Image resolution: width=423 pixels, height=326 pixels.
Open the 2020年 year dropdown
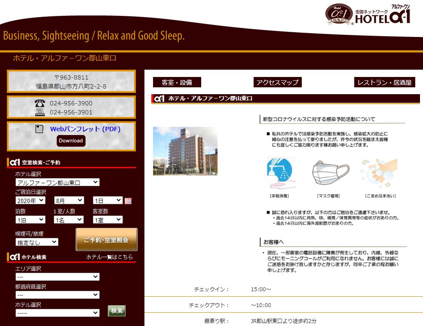(x=31, y=200)
